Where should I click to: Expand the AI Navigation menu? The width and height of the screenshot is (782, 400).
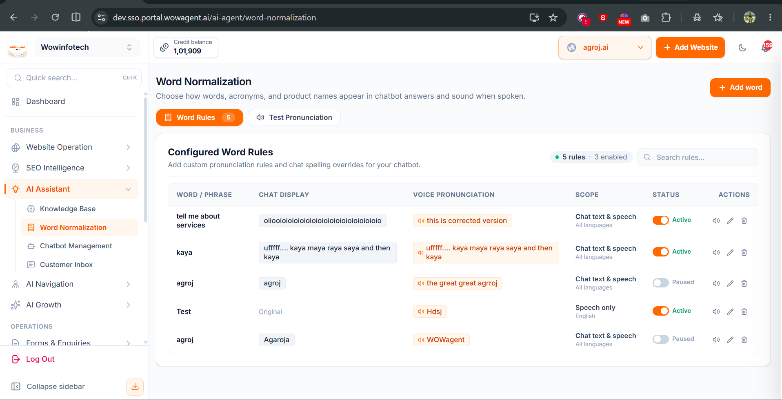click(x=71, y=284)
